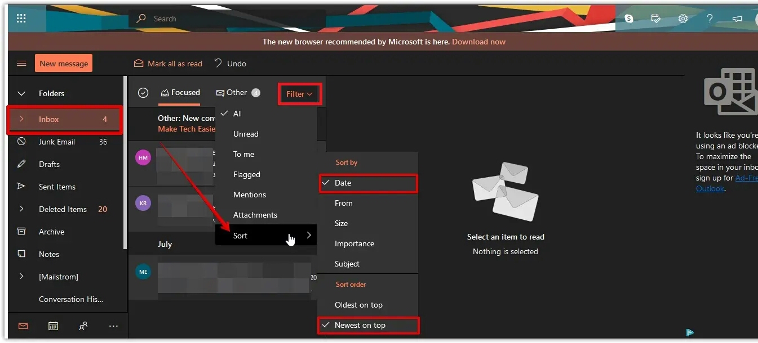758x343 pixels.
Task: Open Calendar icon in bottom navigation
Action: [x=53, y=326]
